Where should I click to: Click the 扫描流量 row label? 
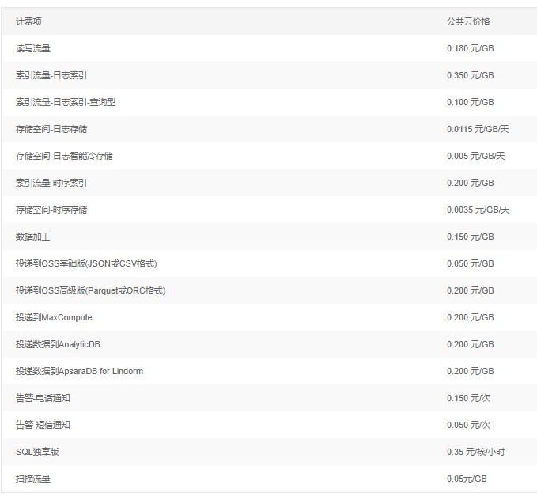(33, 479)
